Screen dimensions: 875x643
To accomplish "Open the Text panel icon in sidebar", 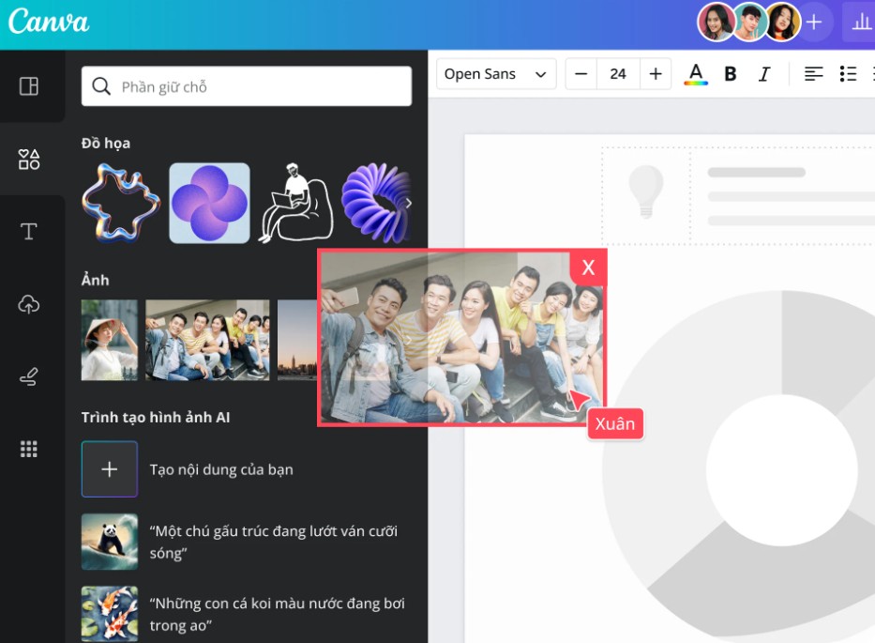I will 29,231.
